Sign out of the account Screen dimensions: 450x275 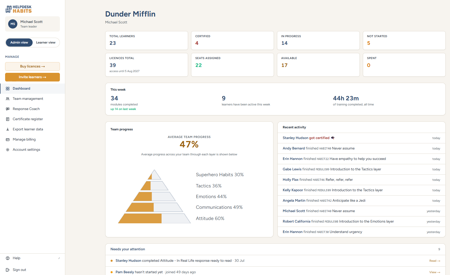[33, 270]
